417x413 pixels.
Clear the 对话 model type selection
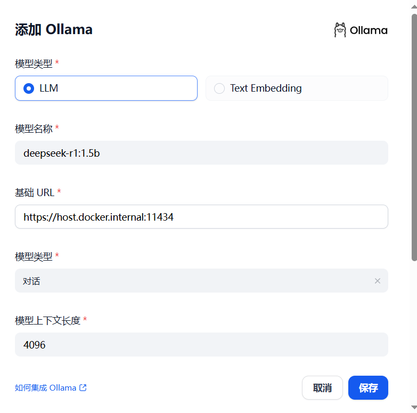(378, 281)
